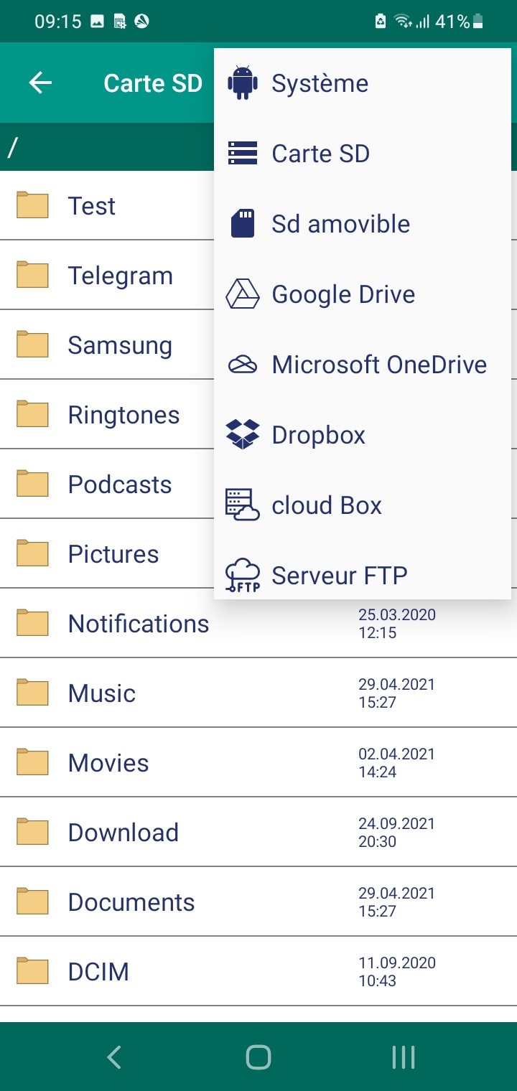Click the Dropbox box icon
Screen dimensions: 517x1091
coord(242,435)
